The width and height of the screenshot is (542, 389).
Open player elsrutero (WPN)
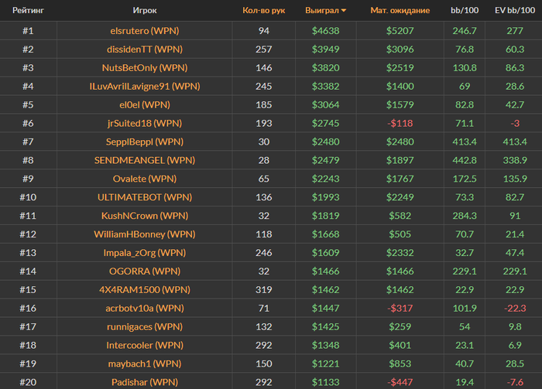[x=145, y=31]
